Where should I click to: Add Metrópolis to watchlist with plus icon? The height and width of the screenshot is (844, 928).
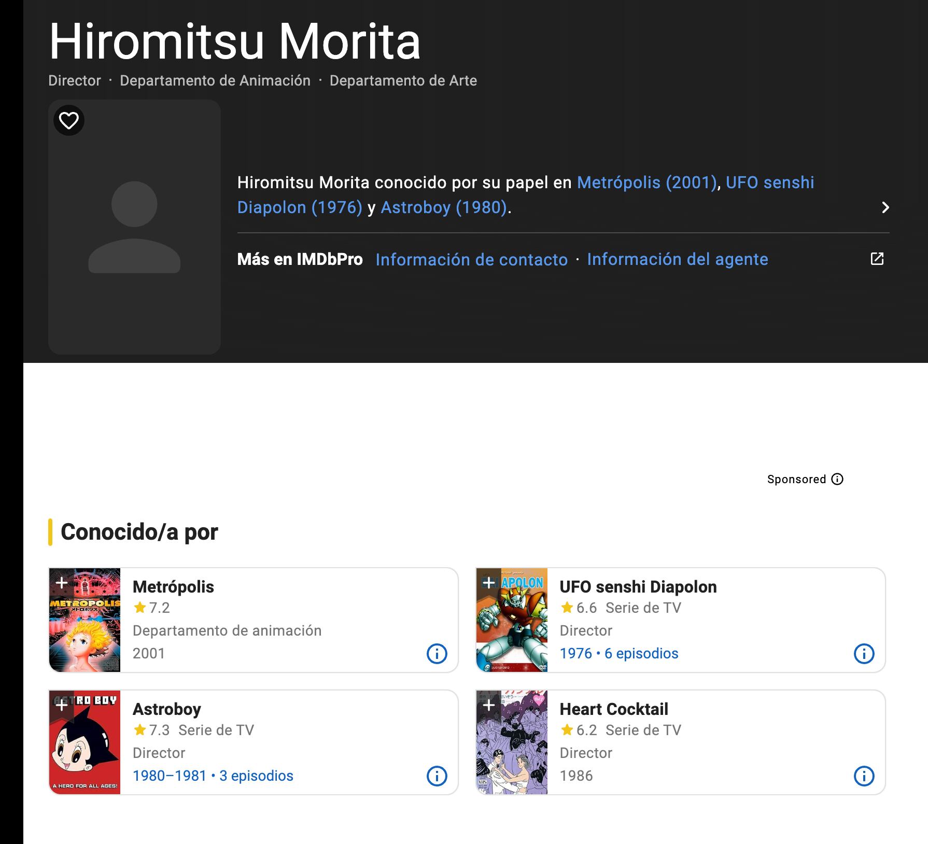click(x=62, y=583)
